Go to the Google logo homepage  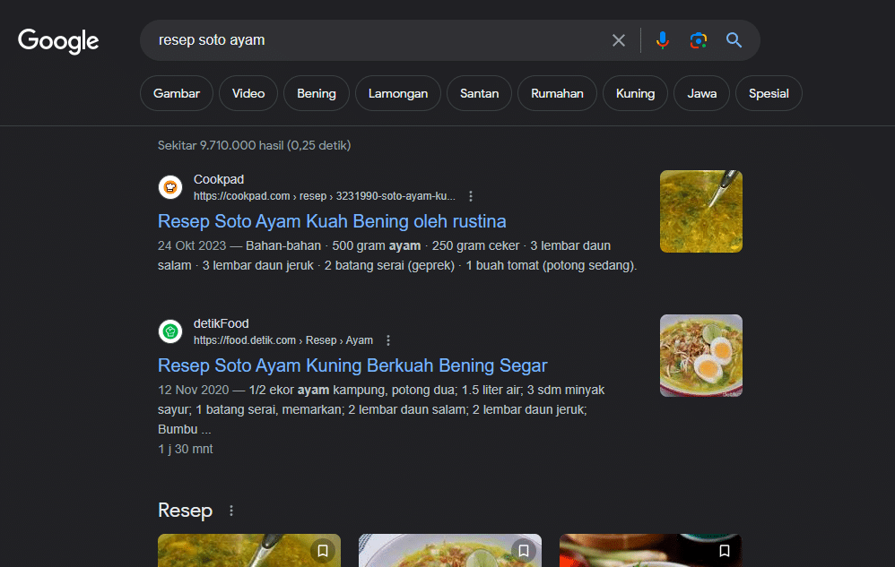58,41
